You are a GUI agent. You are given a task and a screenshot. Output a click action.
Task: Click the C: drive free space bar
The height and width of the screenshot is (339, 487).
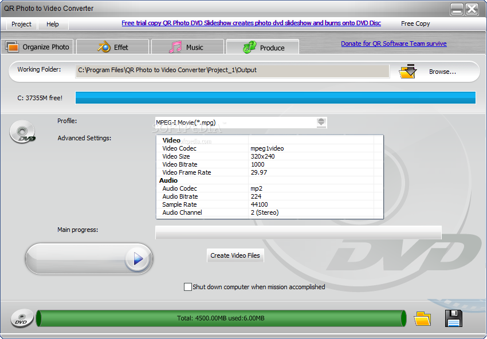(x=276, y=97)
